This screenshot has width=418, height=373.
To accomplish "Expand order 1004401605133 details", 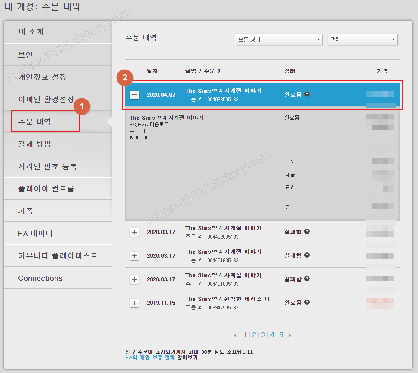I will (x=135, y=256).
